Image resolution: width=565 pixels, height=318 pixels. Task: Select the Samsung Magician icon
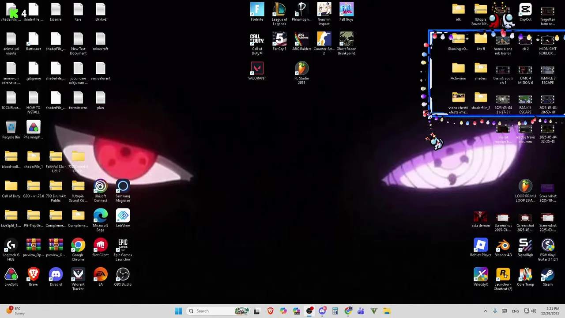[x=123, y=191]
